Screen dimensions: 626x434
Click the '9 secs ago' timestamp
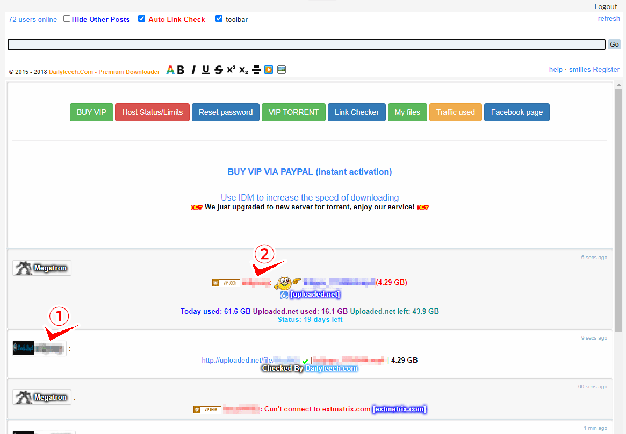(594, 338)
